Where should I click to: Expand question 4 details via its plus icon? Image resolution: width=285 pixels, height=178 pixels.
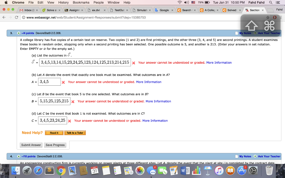(x=19, y=156)
